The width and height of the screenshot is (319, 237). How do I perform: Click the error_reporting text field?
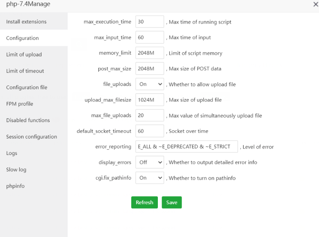pos(187,147)
